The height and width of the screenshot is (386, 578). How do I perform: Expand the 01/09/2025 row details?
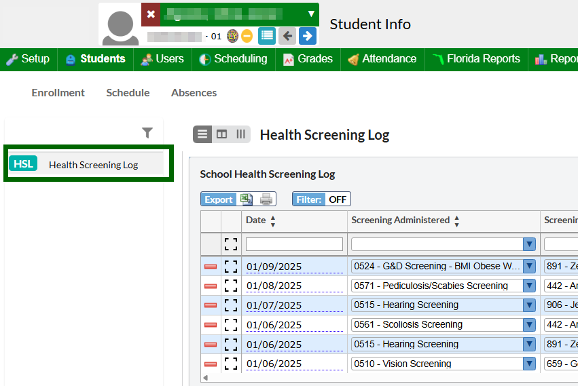point(231,267)
